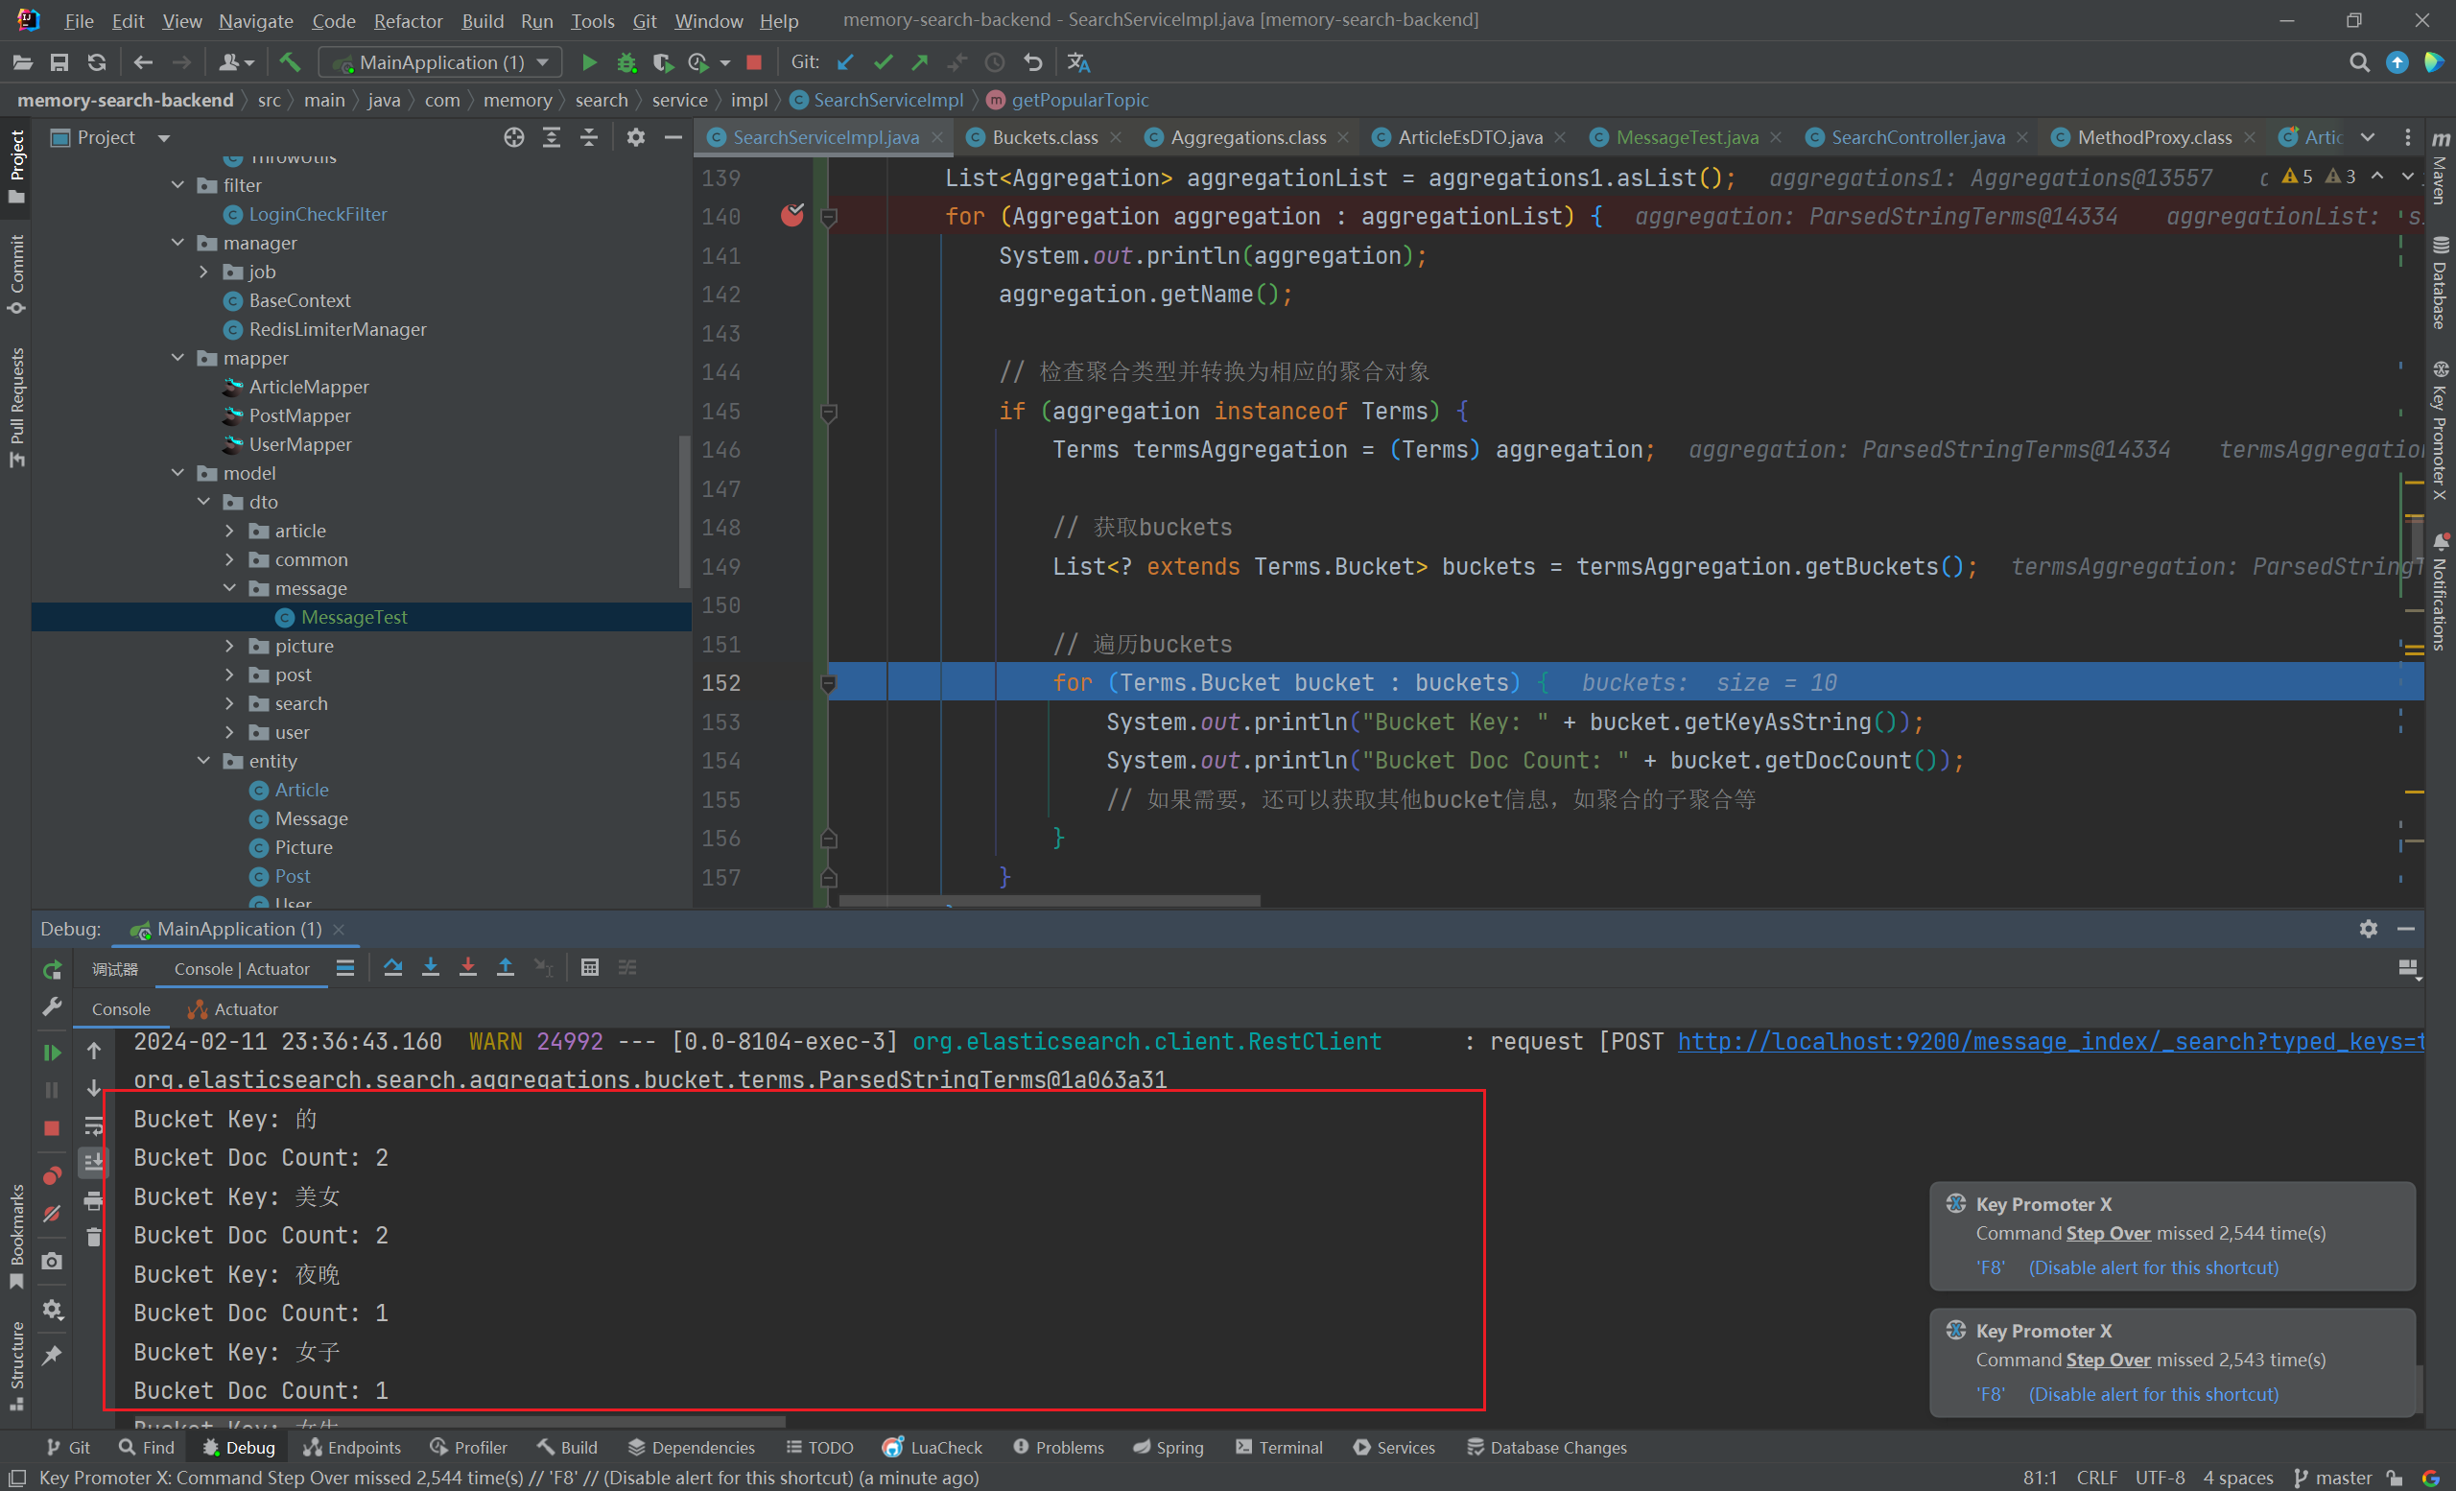Select the Console tab in debug panel
2456x1491 pixels.
pos(119,1008)
